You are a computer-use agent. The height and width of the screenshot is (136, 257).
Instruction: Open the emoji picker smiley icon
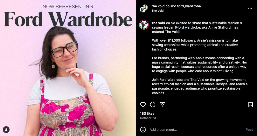(x=143, y=130)
